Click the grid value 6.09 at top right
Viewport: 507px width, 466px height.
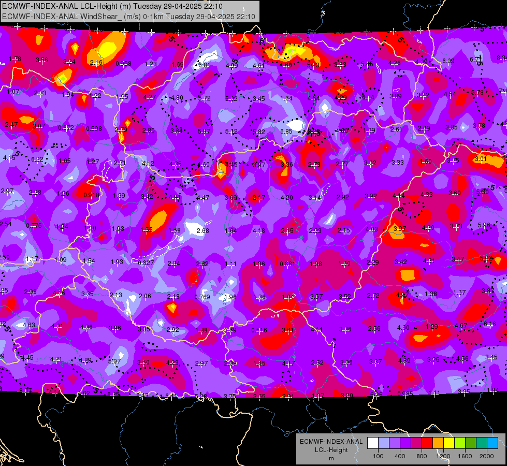pyautogui.click(x=448, y=61)
